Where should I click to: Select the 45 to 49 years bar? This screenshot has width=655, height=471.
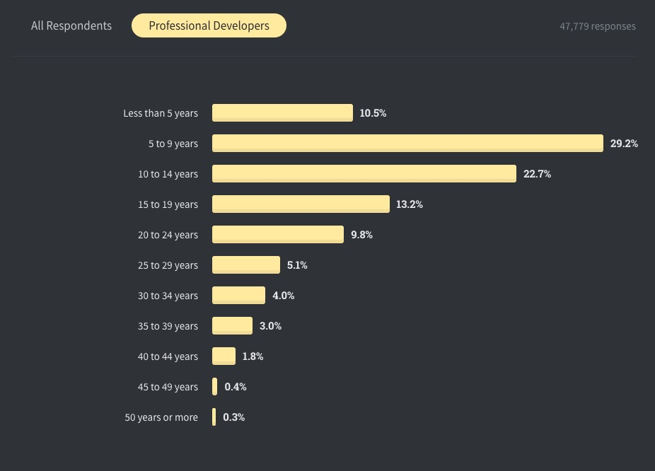point(215,387)
